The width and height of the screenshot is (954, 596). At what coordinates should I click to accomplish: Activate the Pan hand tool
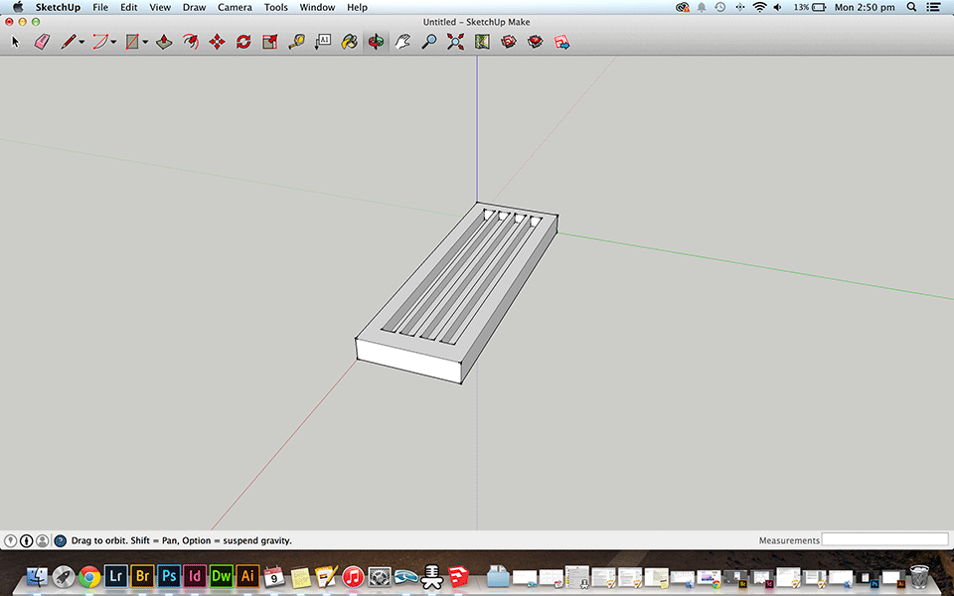402,42
